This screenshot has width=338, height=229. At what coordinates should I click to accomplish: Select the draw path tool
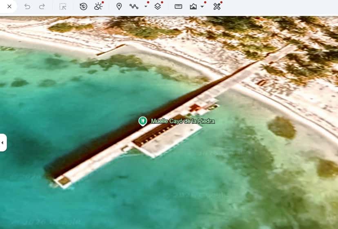coord(134,7)
